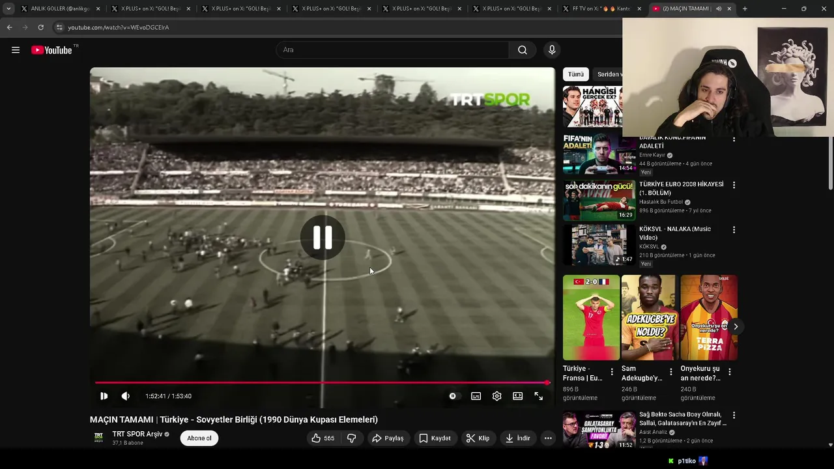Screen dimensions: 834x469
Task: Open options for Sam Adekugbe short
Action: tap(670, 372)
